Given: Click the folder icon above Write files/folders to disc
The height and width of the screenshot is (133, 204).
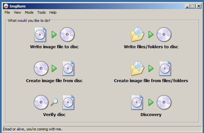Looking at the screenshot, I should [x=137, y=34].
